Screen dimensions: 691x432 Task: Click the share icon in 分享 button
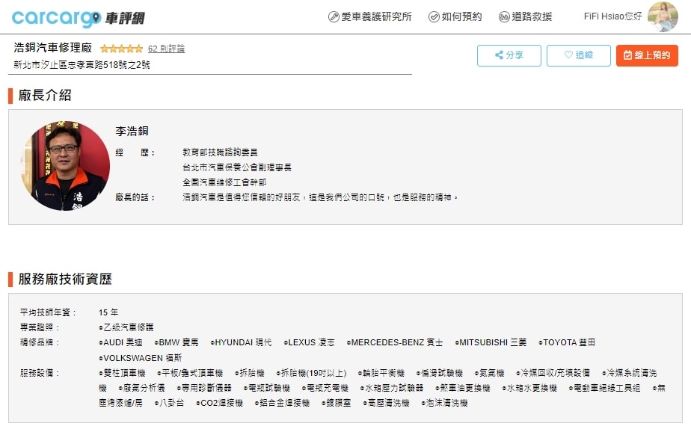pos(500,55)
